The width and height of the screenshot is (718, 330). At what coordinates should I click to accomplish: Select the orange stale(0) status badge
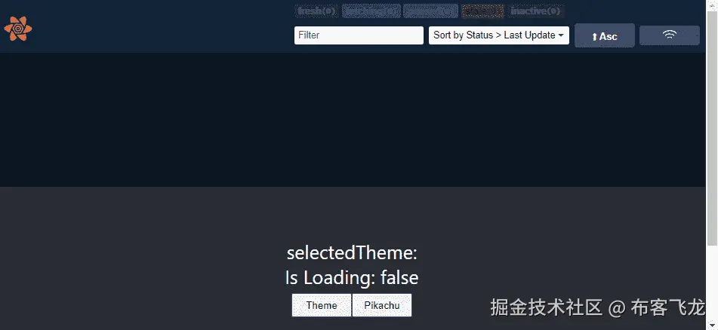point(482,11)
